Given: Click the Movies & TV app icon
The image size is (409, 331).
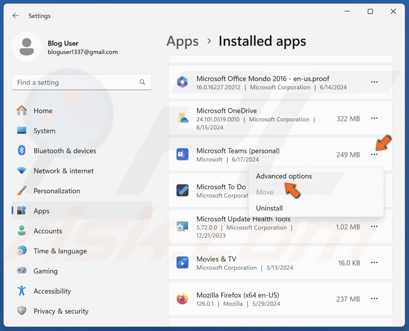Looking at the screenshot, I should pyautogui.click(x=182, y=262).
